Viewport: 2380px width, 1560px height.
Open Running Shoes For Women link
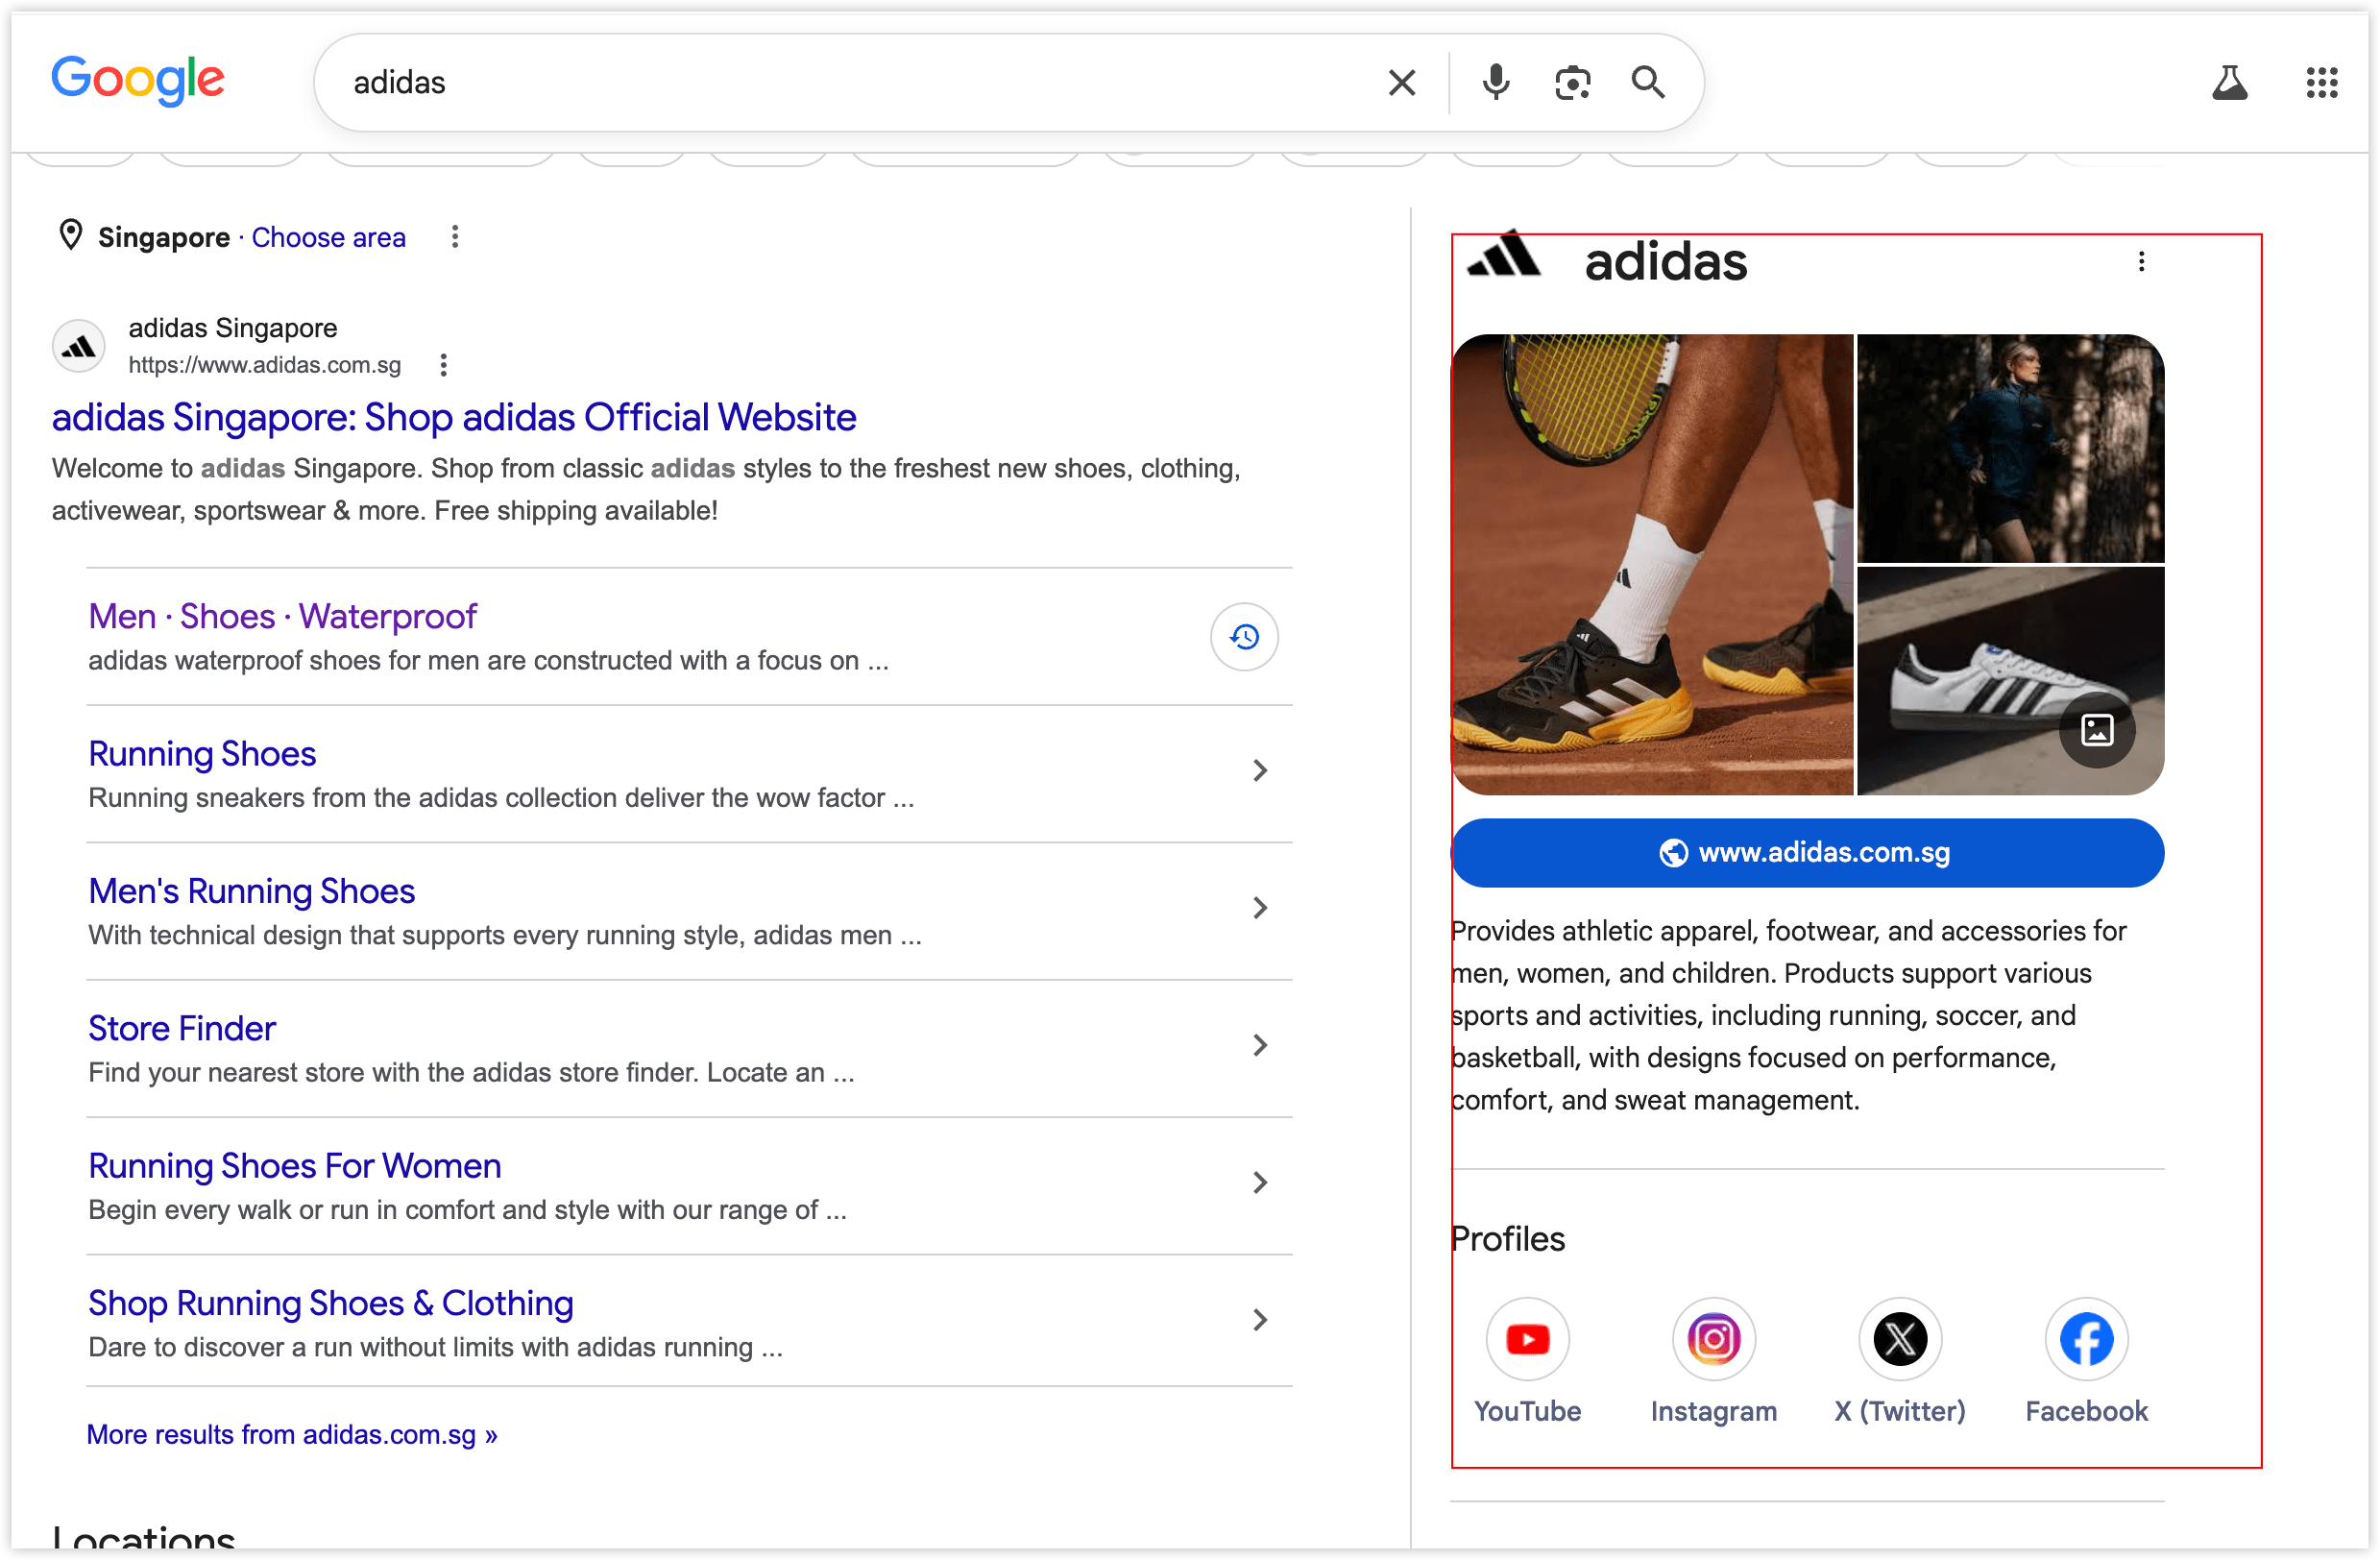[x=294, y=1165]
